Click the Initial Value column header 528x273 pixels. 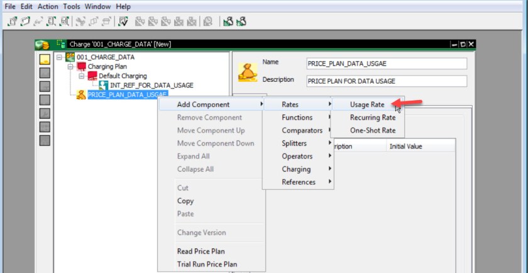point(421,147)
